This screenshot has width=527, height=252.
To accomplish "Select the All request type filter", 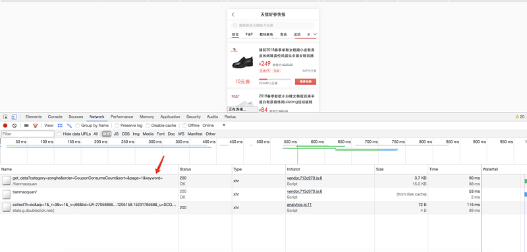I will (96, 134).
